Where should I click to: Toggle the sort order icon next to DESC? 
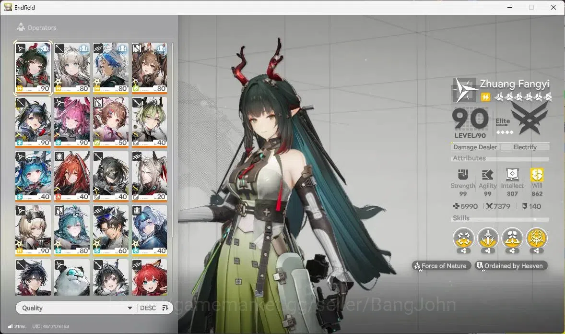point(165,308)
